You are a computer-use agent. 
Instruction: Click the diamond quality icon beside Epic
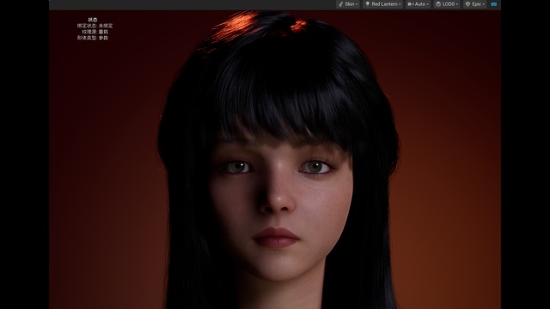pyautogui.click(x=467, y=4)
